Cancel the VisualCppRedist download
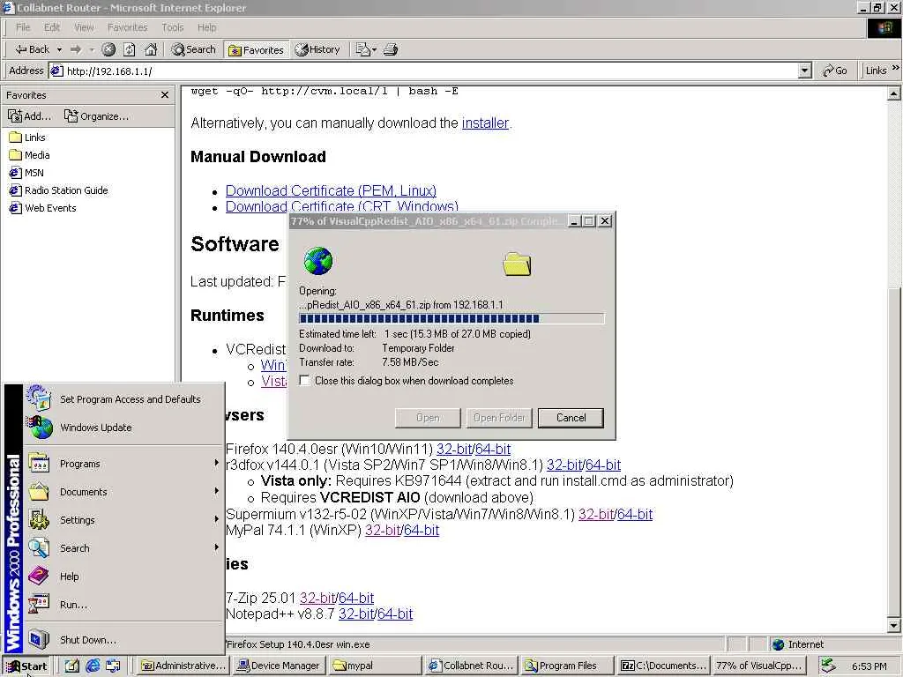The width and height of the screenshot is (903, 677). pyautogui.click(x=571, y=418)
